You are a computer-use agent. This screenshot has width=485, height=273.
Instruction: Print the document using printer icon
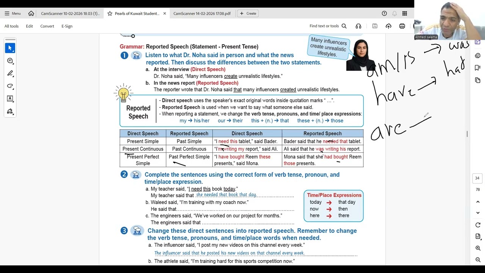(402, 26)
